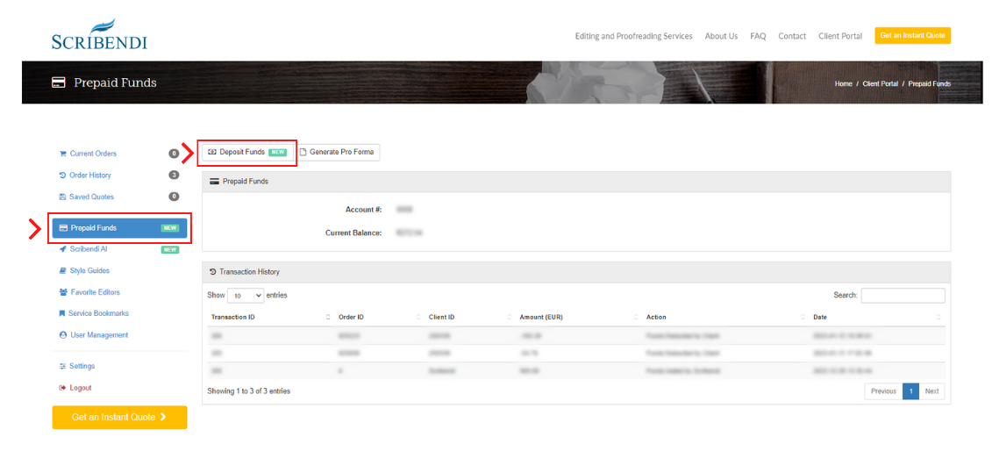992x473 pixels.
Task: Click top Get an Instant Quote button
Action: tap(912, 35)
